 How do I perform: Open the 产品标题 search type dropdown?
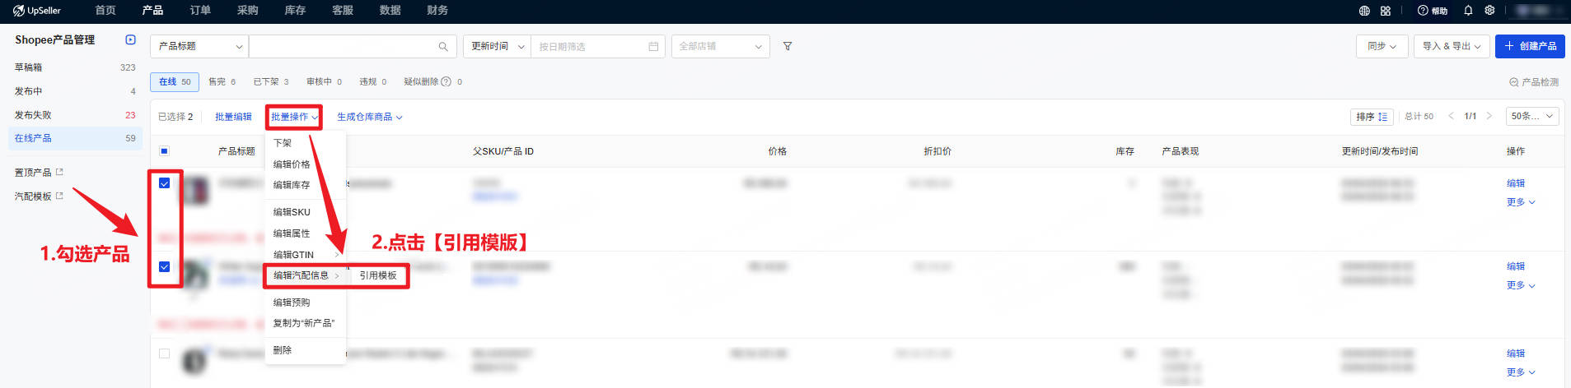click(199, 47)
